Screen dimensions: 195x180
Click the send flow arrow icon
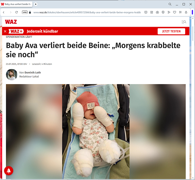coord(169,12)
